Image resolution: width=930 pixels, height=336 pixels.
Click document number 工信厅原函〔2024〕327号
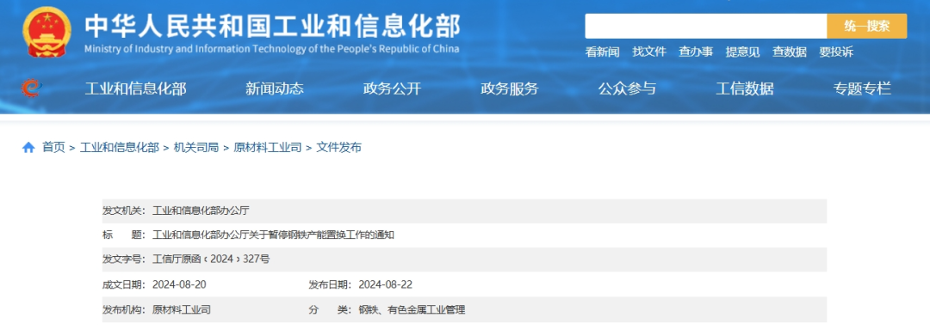pos(211,260)
